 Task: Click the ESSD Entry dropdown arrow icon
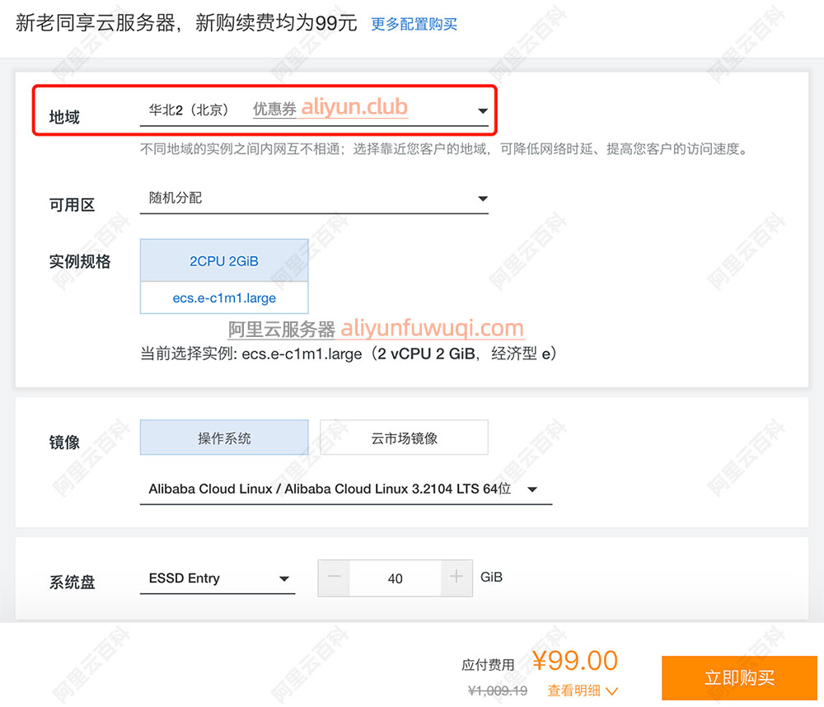pos(284,579)
